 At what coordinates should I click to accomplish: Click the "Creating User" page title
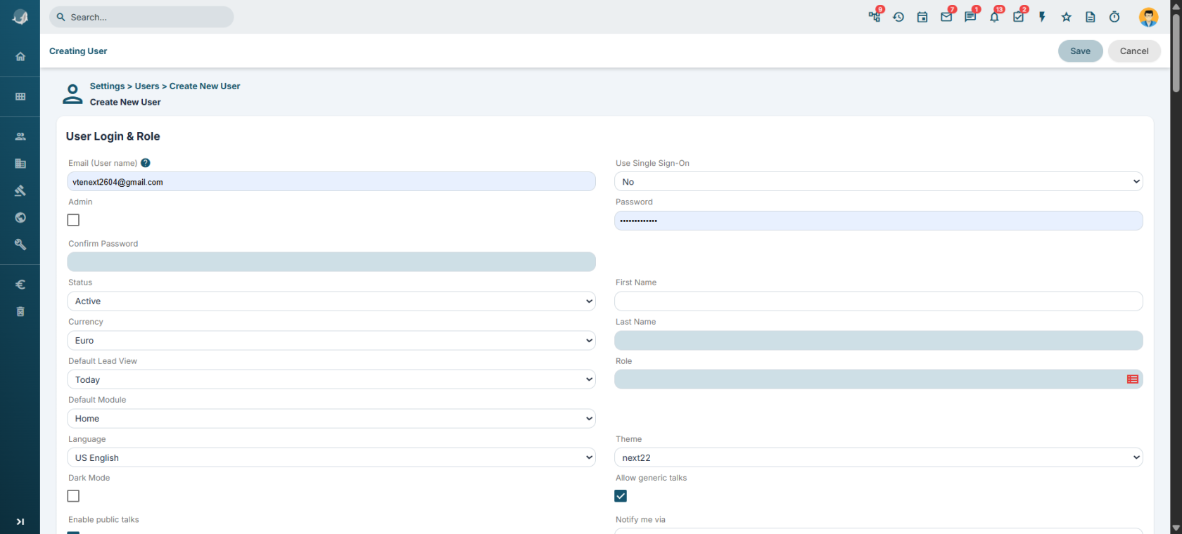78,51
